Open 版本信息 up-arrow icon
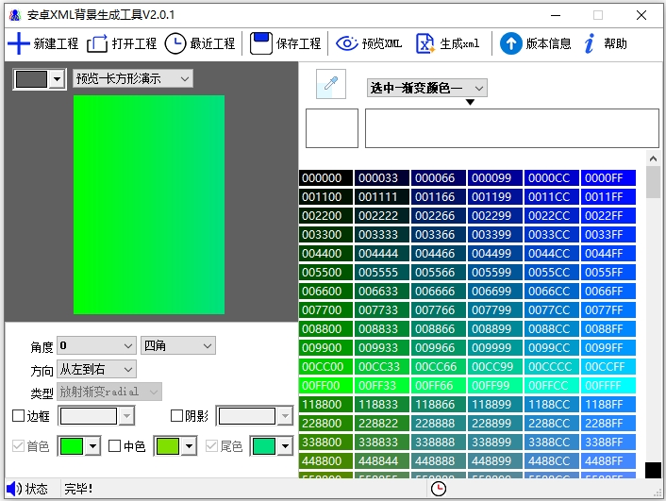Image resolution: width=666 pixels, height=501 pixels. (x=510, y=43)
